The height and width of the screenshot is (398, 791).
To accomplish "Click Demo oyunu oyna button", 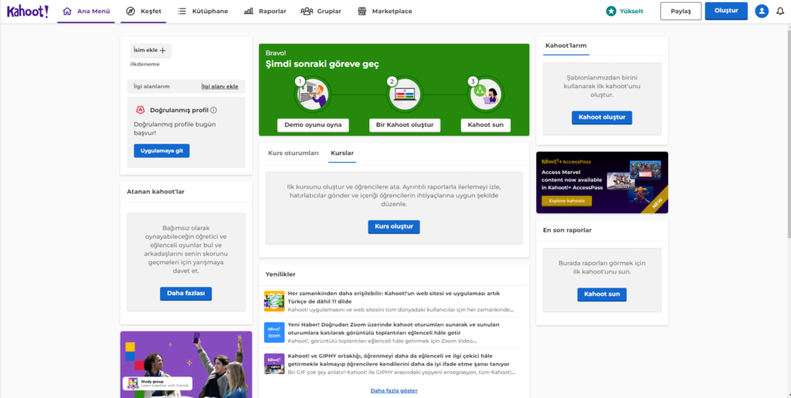I will [x=313, y=125].
